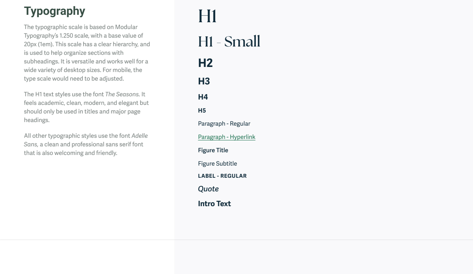
Task: Click the H3 heading sample
Action: tap(204, 81)
